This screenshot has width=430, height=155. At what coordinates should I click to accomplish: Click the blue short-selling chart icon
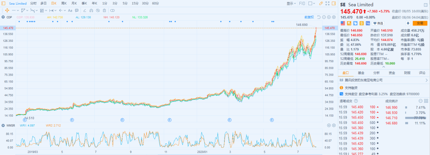pyautogui.click(x=367, y=24)
